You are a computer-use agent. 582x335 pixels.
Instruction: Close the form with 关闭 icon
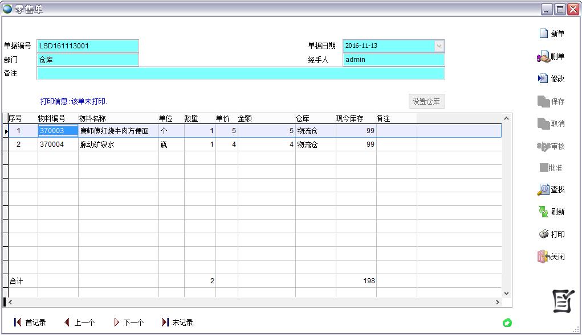544,257
